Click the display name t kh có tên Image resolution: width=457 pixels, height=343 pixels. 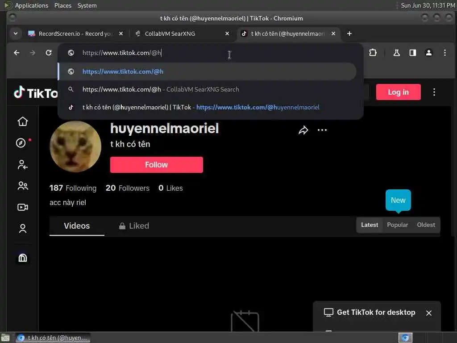(130, 144)
